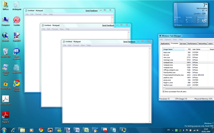Switch to Microsoft Word on the taskbar

coord(77,130)
